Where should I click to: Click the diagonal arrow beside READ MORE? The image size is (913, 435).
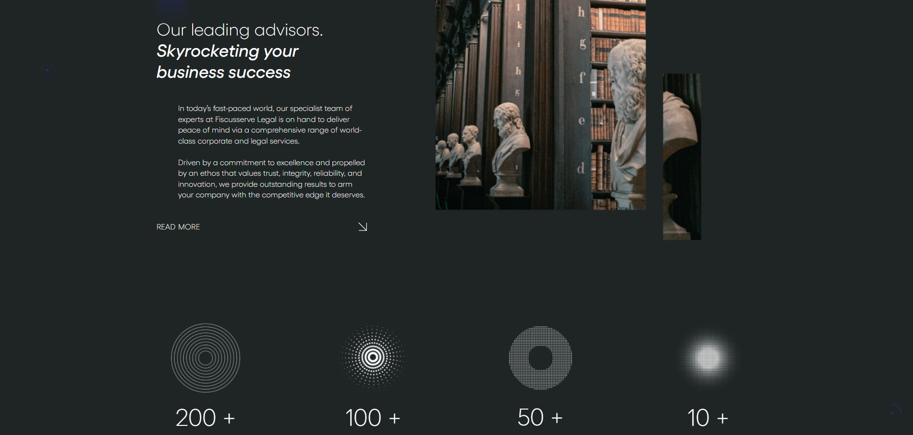tap(363, 227)
